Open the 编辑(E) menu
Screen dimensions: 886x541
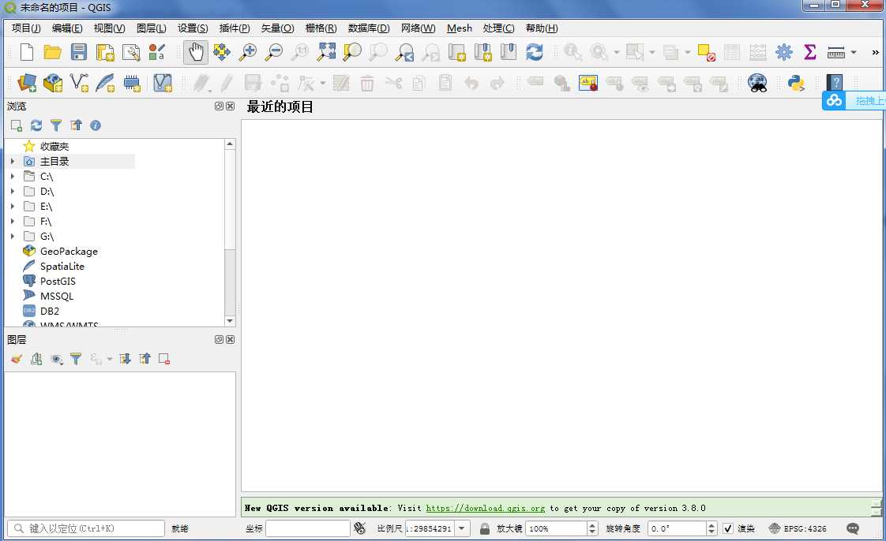click(67, 28)
